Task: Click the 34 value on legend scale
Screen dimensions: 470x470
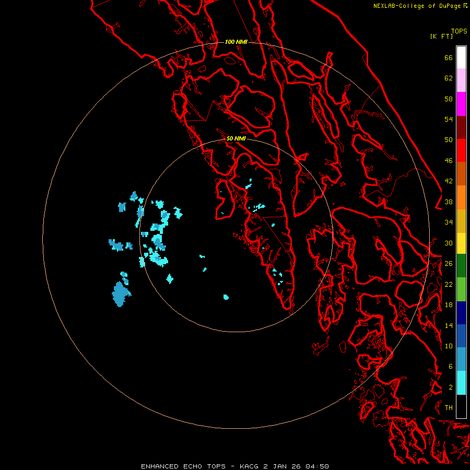Action: pos(449,222)
